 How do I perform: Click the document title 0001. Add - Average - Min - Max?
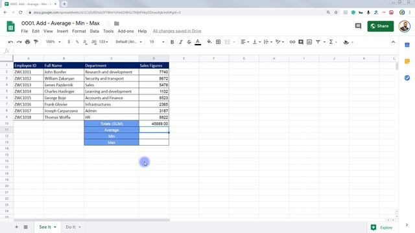click(x=60, y=23)
